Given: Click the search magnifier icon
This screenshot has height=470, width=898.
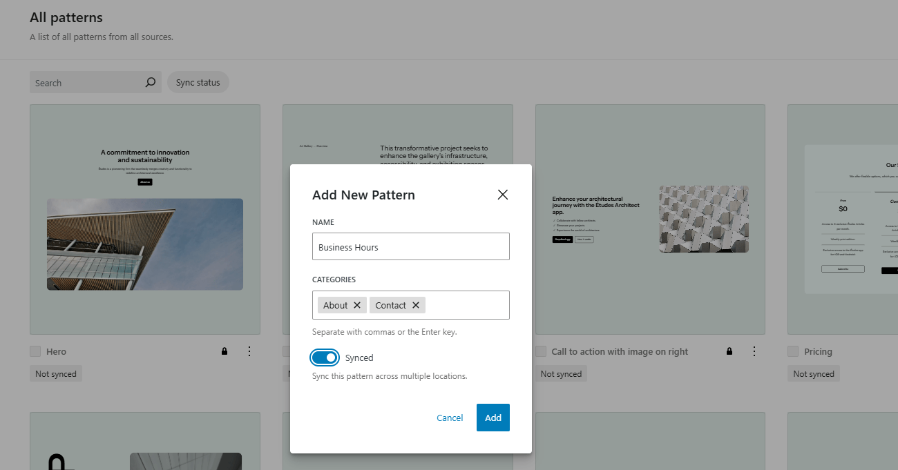Looking at the screenshot, I should (150, 82).
